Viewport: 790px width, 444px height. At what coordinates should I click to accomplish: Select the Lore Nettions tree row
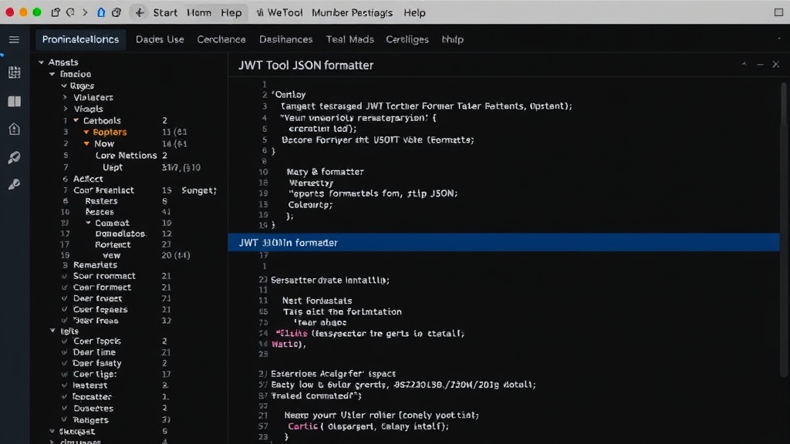tap(126, 156)
